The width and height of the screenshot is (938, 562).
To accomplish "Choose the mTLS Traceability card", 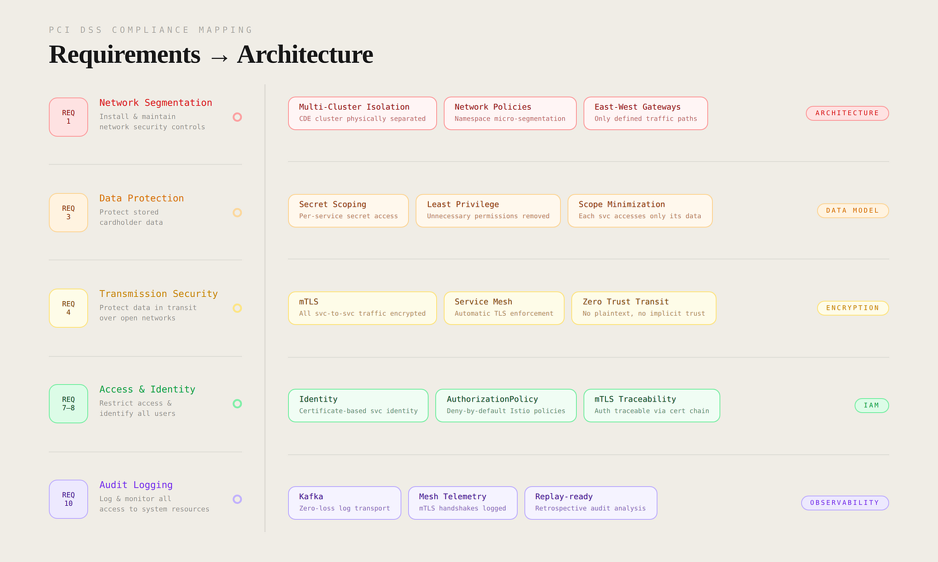I will (x=652, y=405).
